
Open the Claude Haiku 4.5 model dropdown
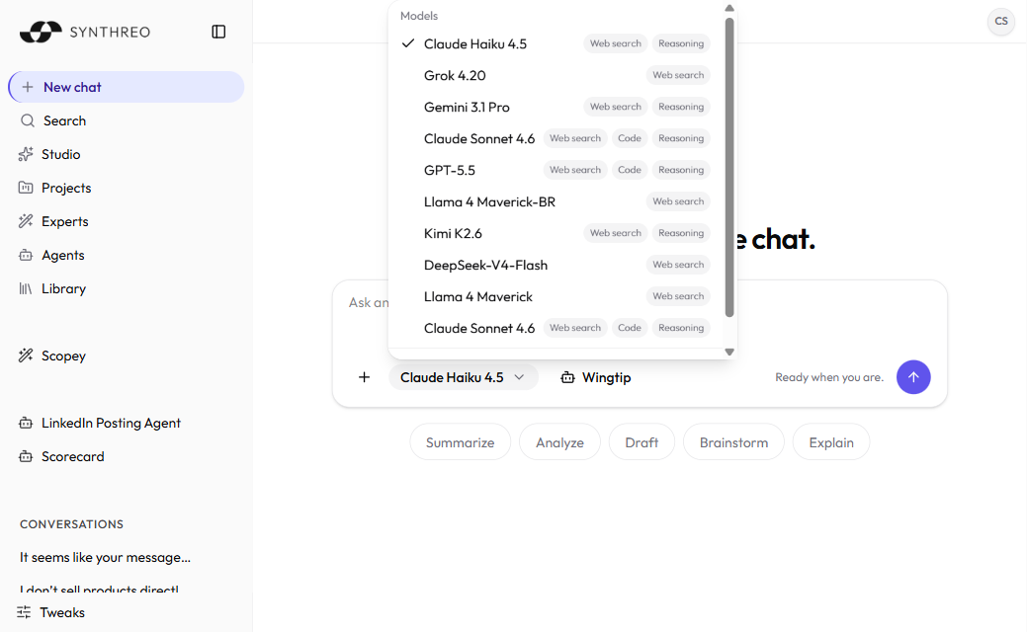[x=463, y=377]
